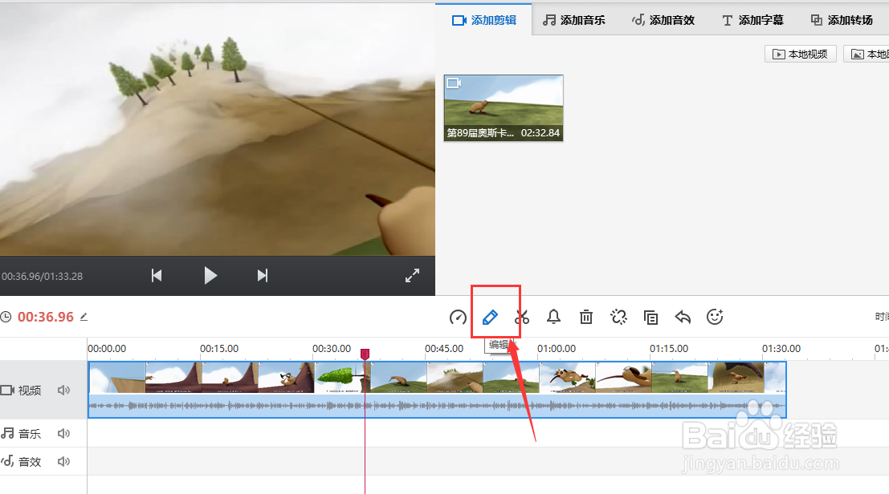Click the clock icon beside the timecode
The width and height of the screenshot is (889, 494).
(x=6, y=317)
